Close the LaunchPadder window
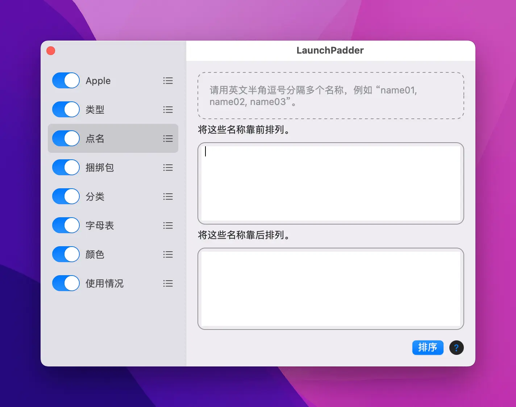516x407 pixels. click(51, 51)
